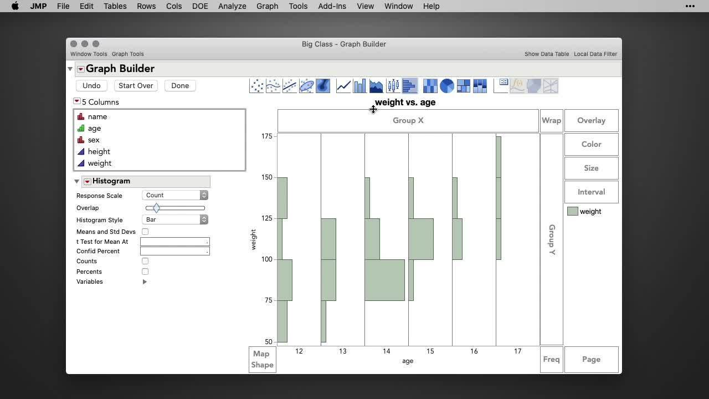Select the Bar chart element icon
Viewport: 709px width, 399px height.
point(360,86)
